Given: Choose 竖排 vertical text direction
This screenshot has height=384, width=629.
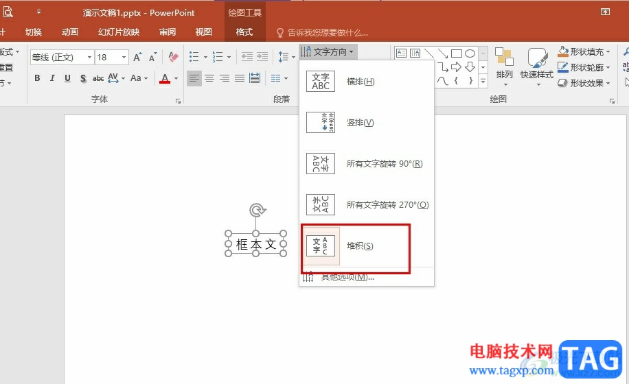Looking at the screenshot, I should [367, 123].
